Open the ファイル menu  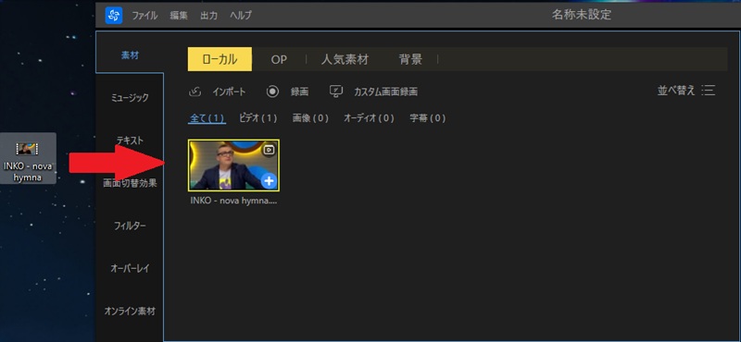(144, 15)
